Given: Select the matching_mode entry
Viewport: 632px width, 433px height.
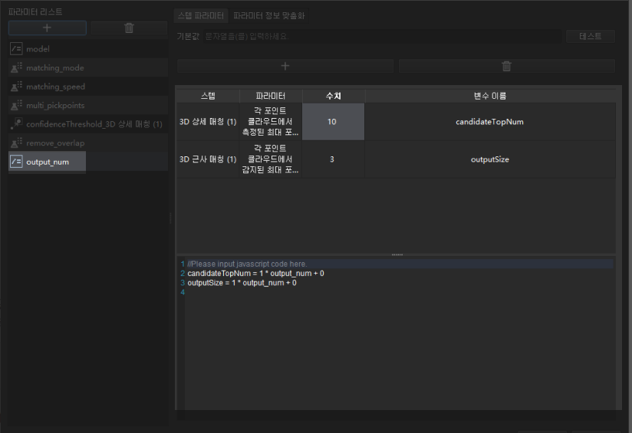Looking at the screenshot, I should [88, 67].
